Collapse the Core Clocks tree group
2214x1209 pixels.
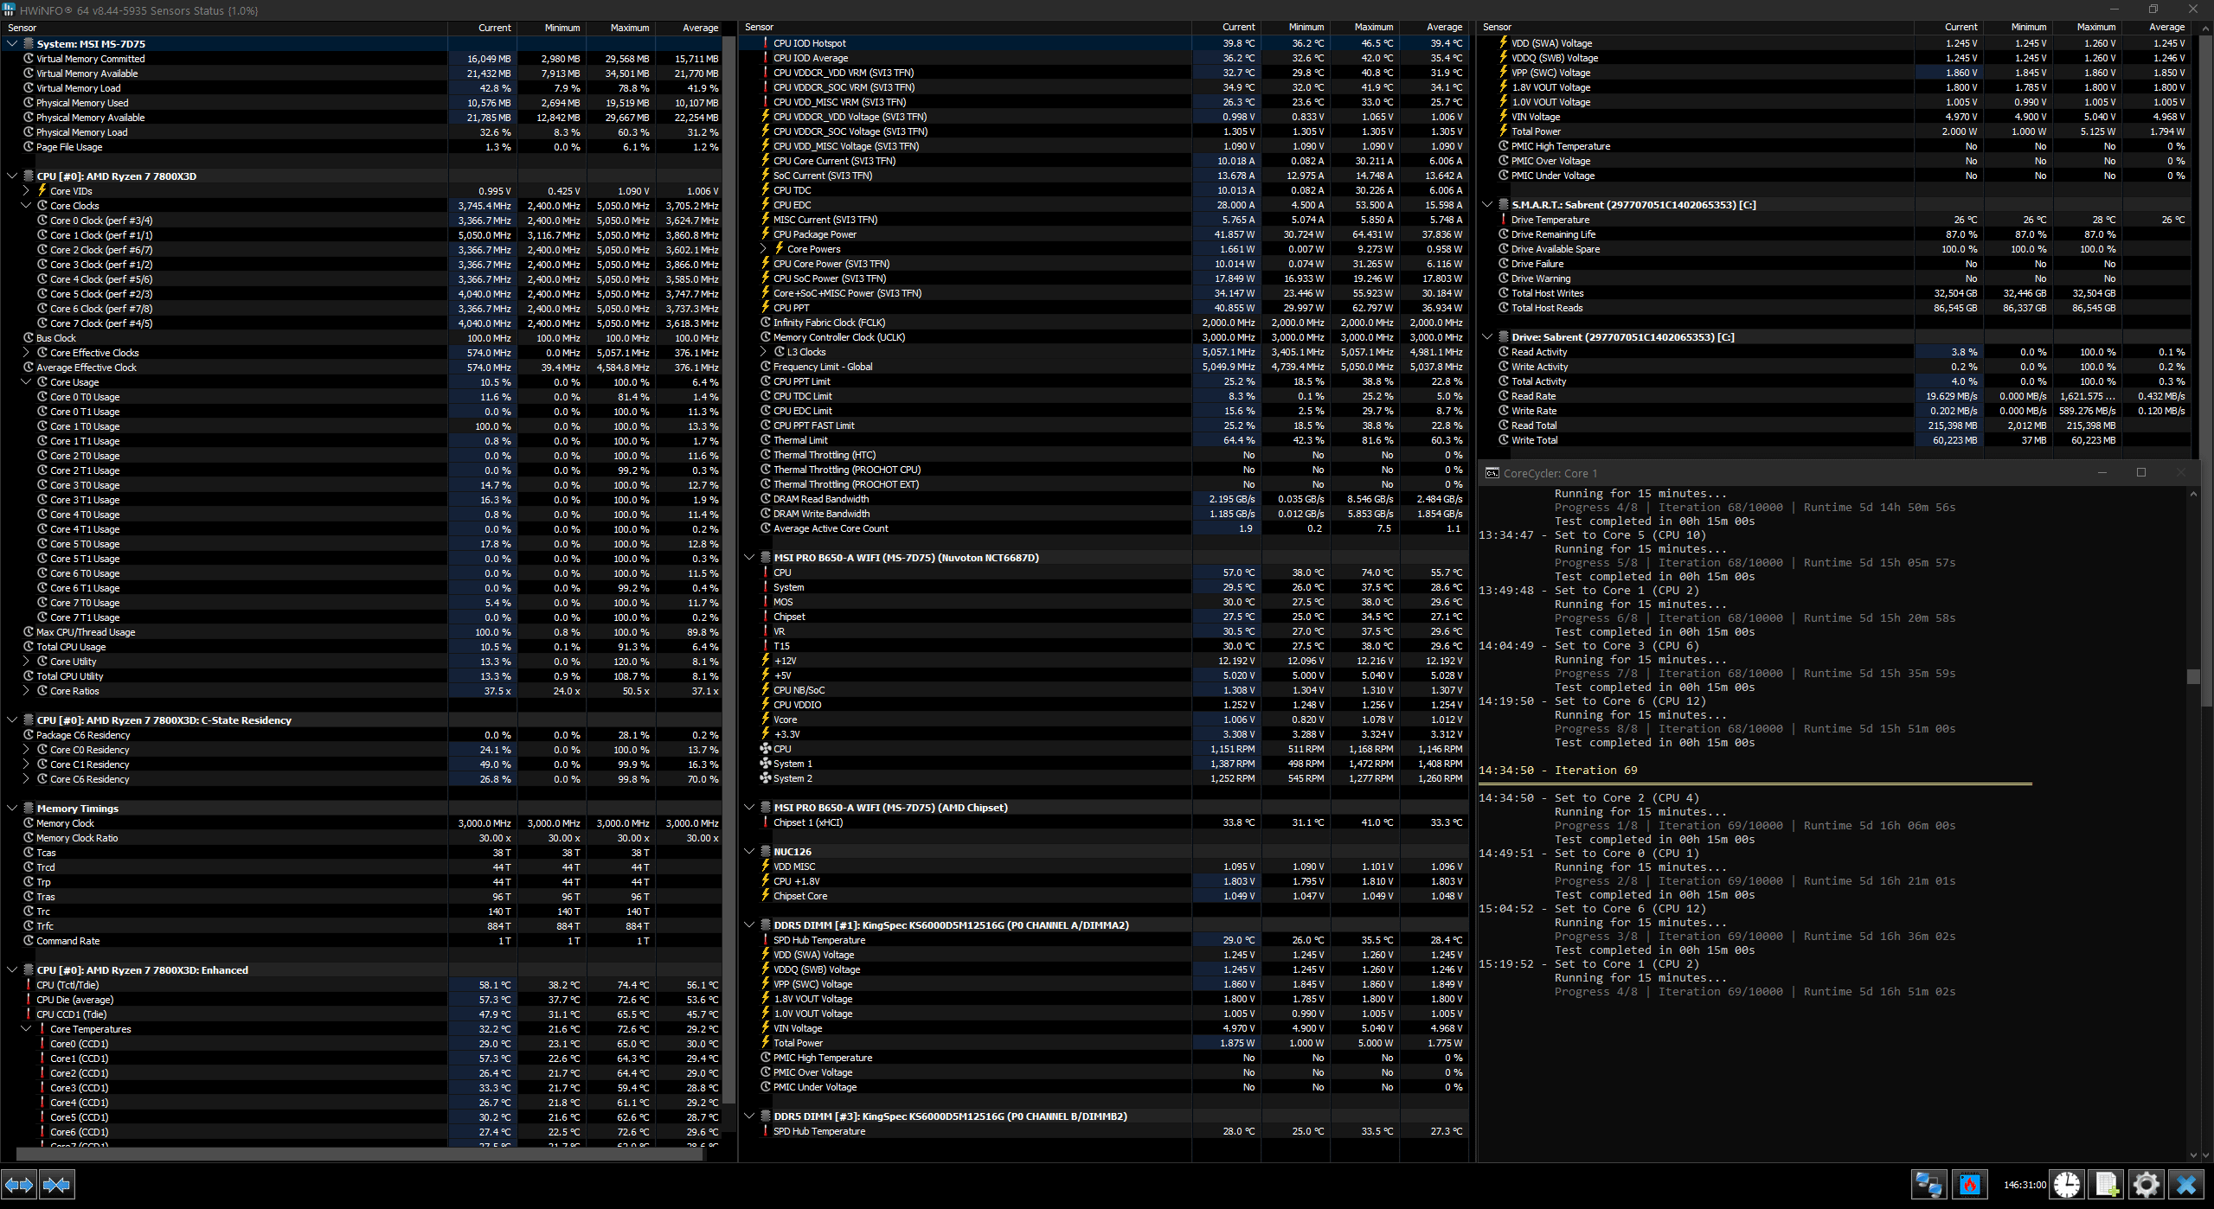click(26, 206)
